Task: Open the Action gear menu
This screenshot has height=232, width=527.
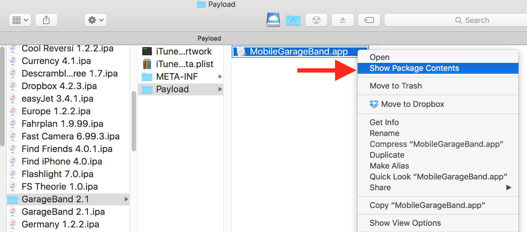Action: (96, 20)
